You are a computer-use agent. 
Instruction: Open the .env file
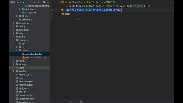pyautogui.click(x=21, y=78)
